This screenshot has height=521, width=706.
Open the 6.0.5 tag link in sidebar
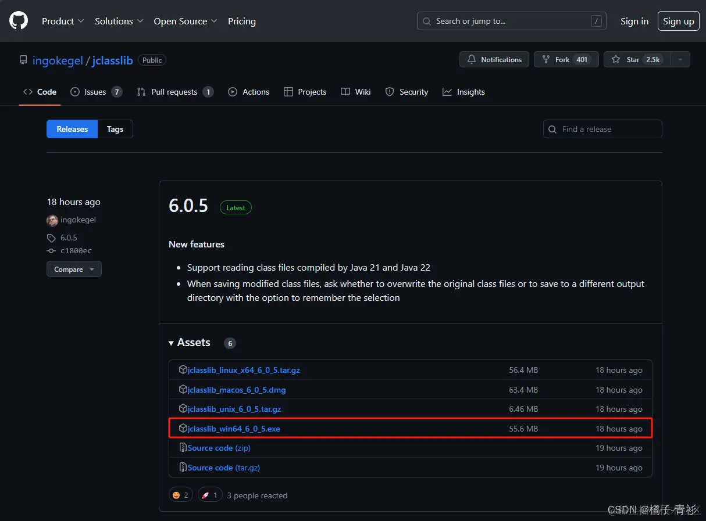[69, 238]
